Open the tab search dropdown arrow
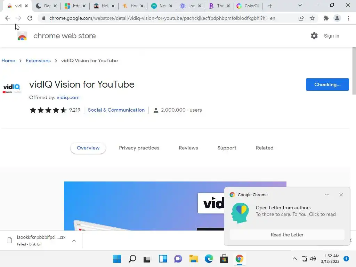The width and height of the screenshot is (356, 267). (300, 5)
